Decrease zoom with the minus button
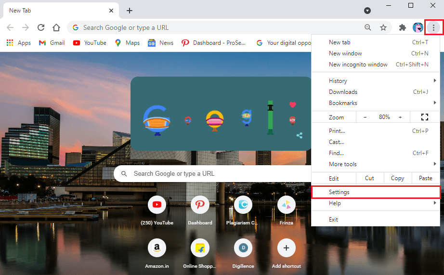The image size is (444, 275). pyautogui.click(x=365, y=117)
